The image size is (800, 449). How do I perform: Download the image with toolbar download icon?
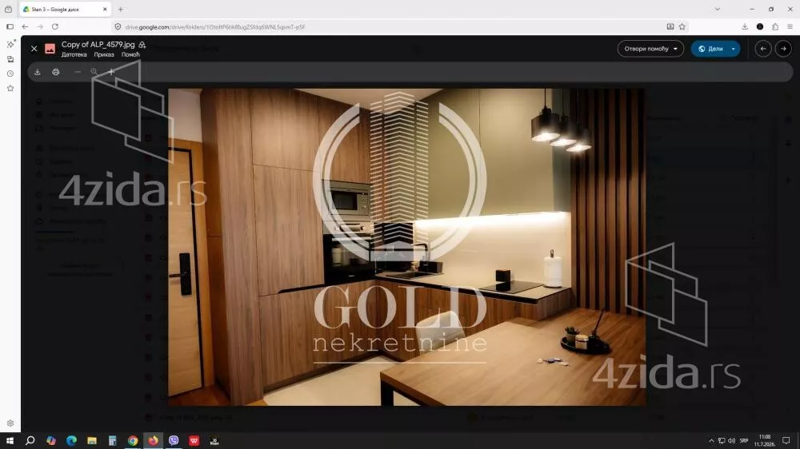38,72
